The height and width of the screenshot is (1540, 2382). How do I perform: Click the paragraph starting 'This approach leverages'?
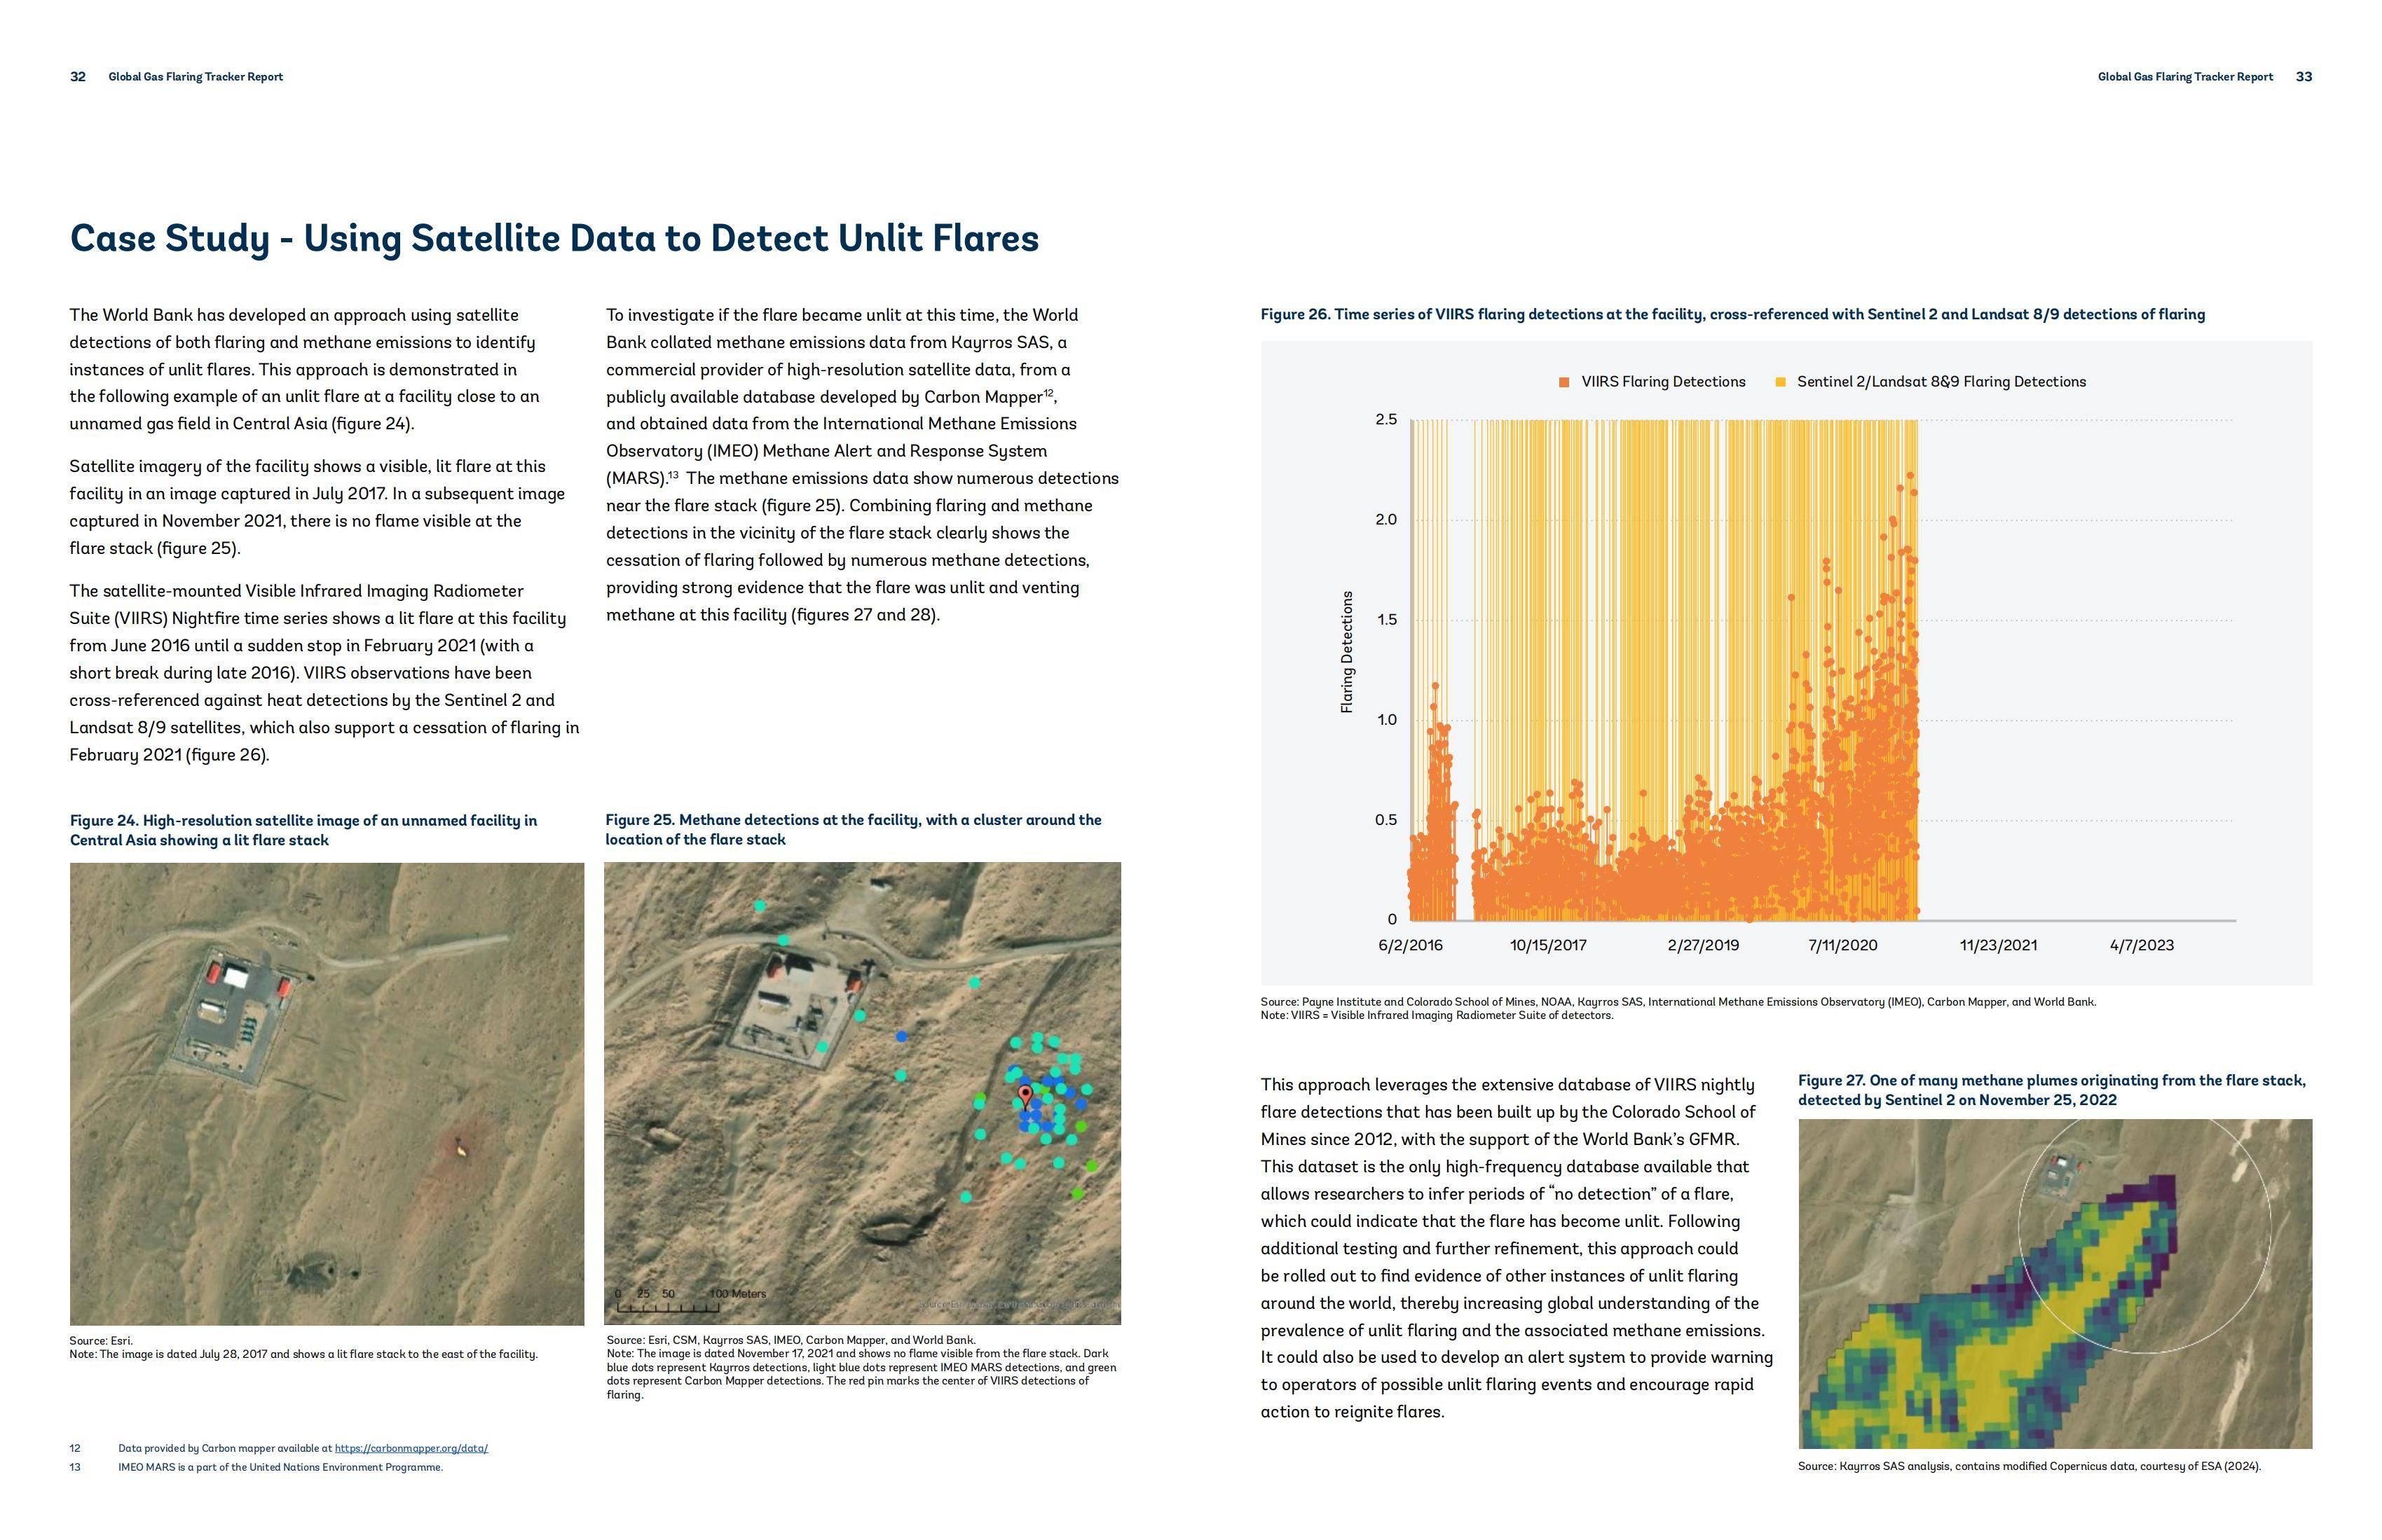[x=1517, y=1248]
